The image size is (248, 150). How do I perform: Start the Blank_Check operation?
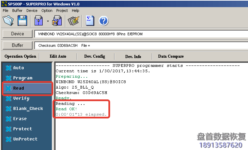coord(27,109)
